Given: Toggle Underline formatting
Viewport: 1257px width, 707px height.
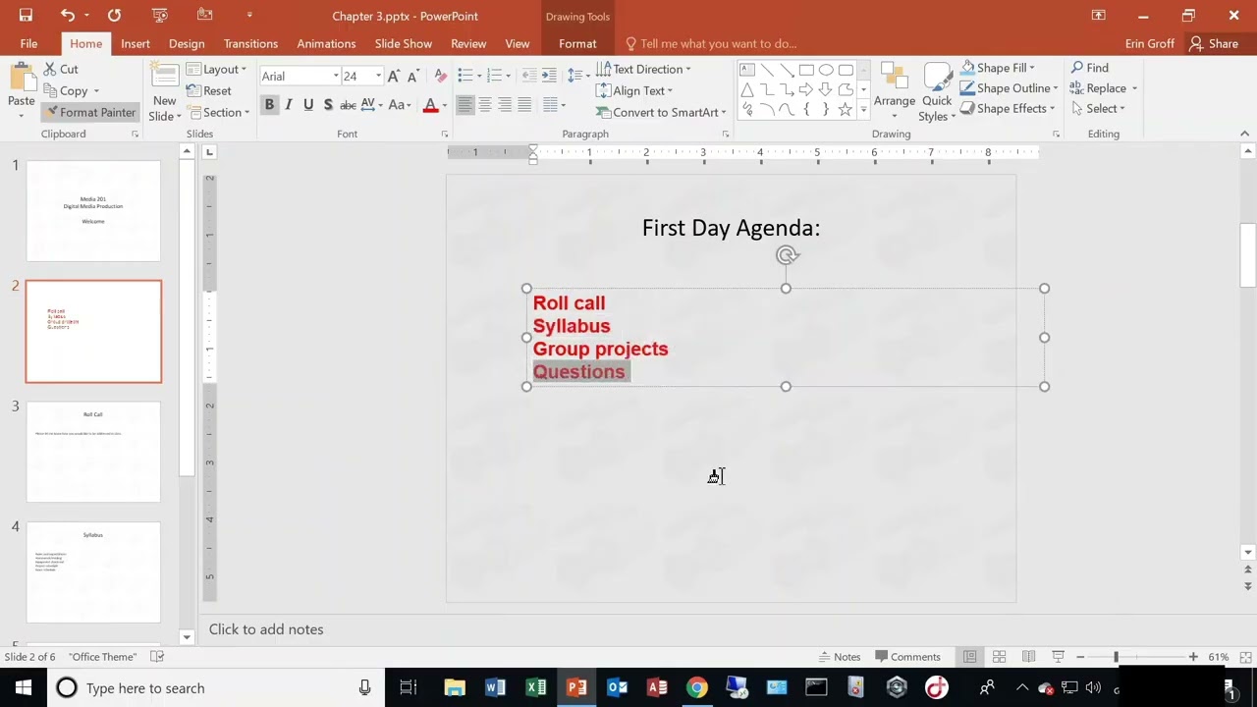Looking at the screenshot, I should (x=308, y=105).
